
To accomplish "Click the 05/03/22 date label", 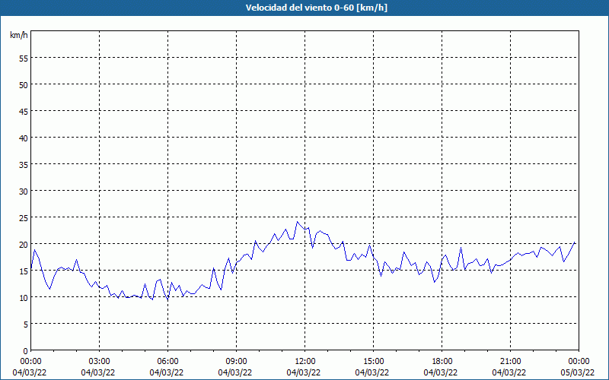I will [x=577, y=372].
